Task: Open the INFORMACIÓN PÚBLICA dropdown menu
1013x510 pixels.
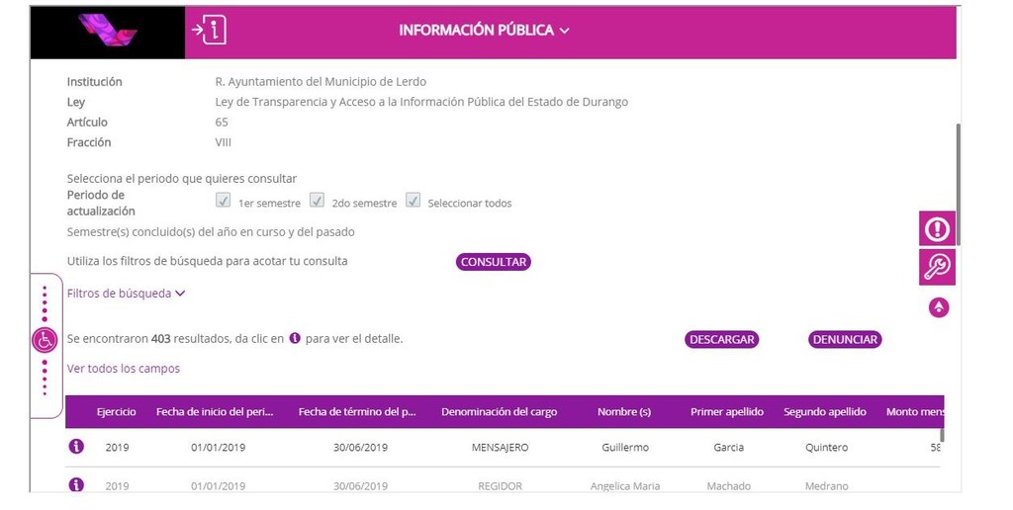Action: tap(484, 31)
